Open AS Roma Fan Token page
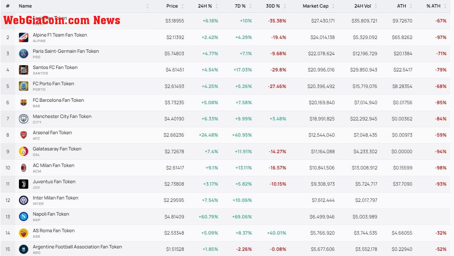This screenshot has height=256, width=454. [54, 230]
